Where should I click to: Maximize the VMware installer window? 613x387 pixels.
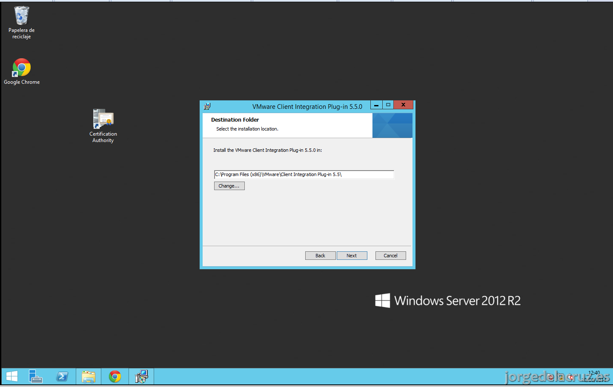coord(388,105)
